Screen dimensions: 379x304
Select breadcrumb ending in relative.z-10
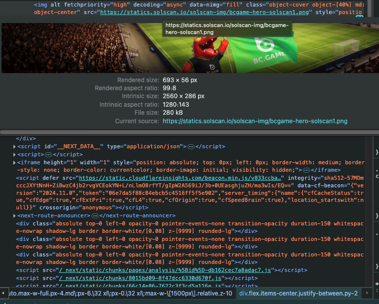point(120,293)
